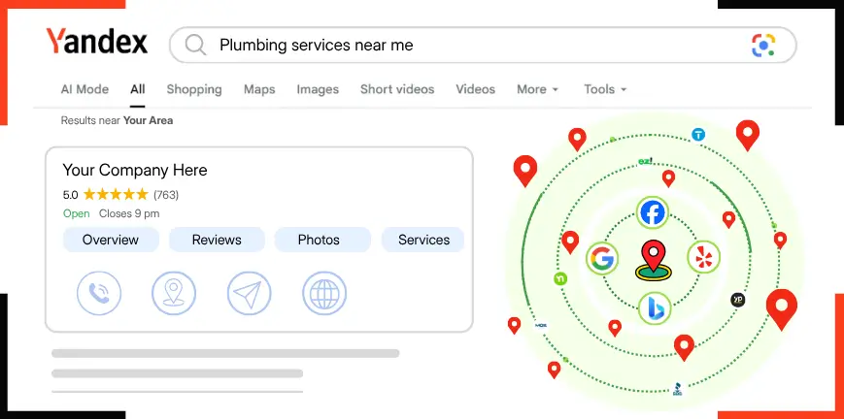The width and height of the screenshot is (844, 419).
Task: Click the green Nextdoor n icon
Action: (560, 278)
